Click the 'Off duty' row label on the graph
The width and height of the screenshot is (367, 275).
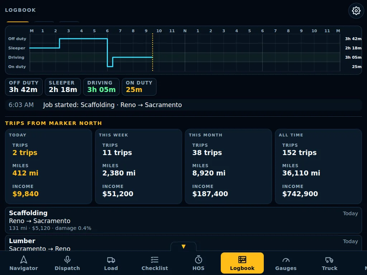(x=17, y=39)
